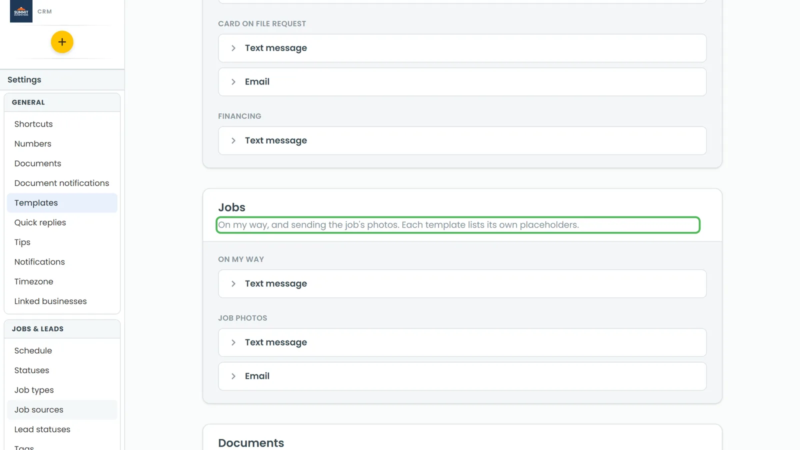Open Notifications settings
This screenshot has width=800, height=450.
(62, 262)
